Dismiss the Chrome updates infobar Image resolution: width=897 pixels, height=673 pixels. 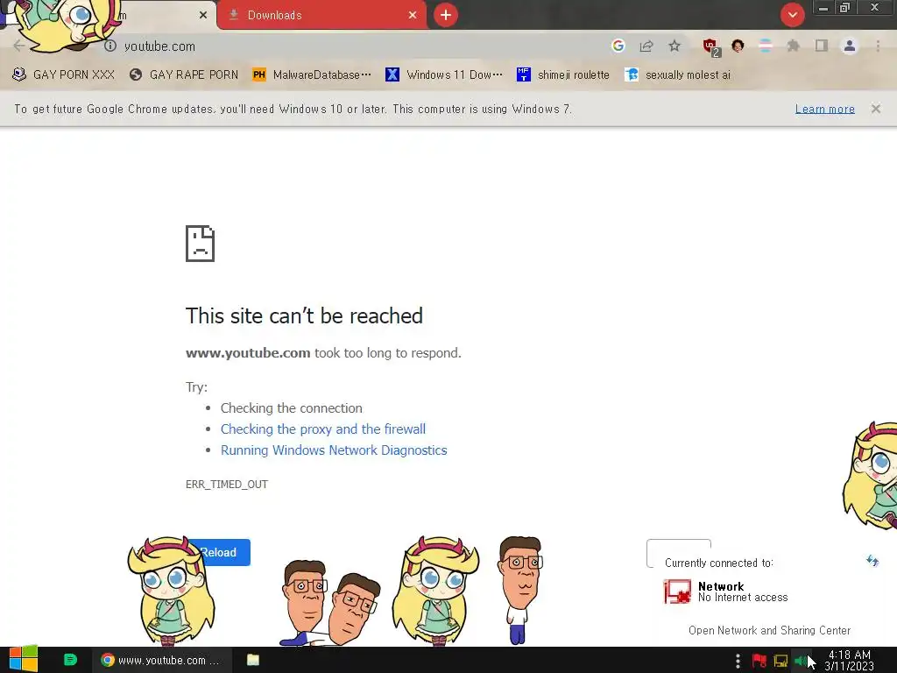(x=876, y=109)
